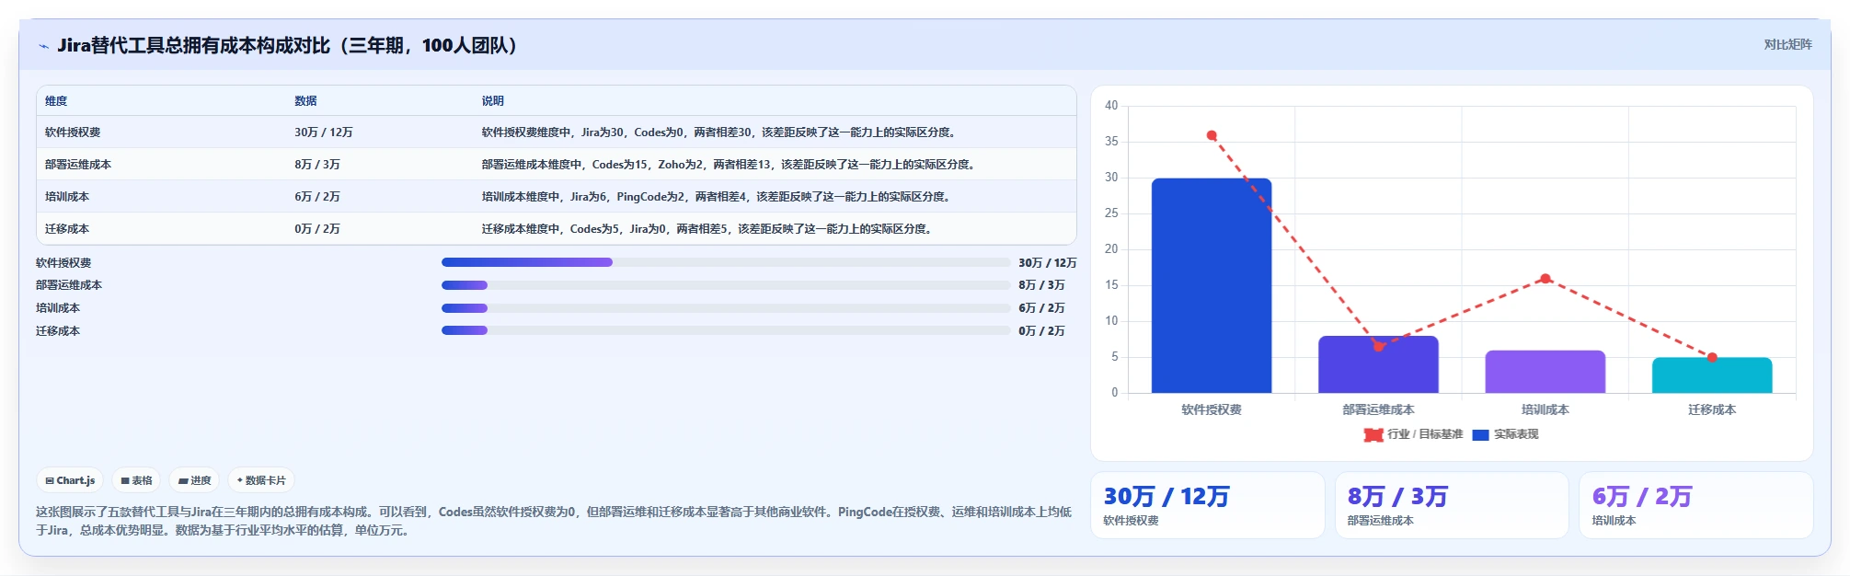The height and width of the screenshot is (576, 1850).
Task: Click the 软件授权费 progress bar
Action: pos(726,262)
